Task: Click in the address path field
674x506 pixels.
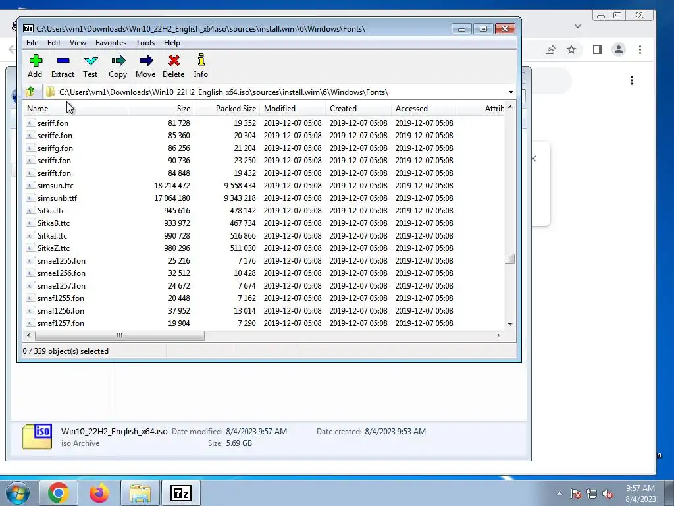Action: [x=275, y=92]
